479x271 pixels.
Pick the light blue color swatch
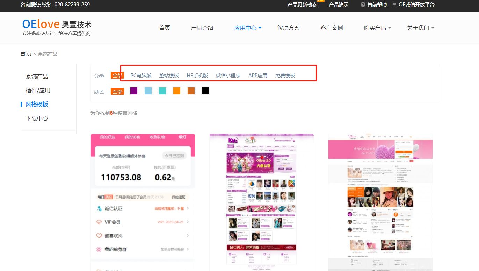coord(148,91)
